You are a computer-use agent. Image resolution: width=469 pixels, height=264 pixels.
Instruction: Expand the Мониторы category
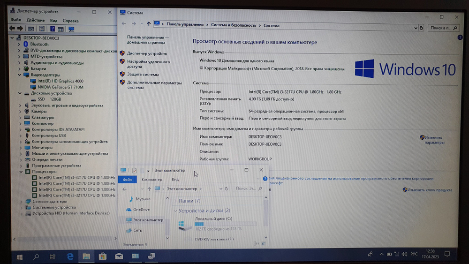(x=21, y=148)
